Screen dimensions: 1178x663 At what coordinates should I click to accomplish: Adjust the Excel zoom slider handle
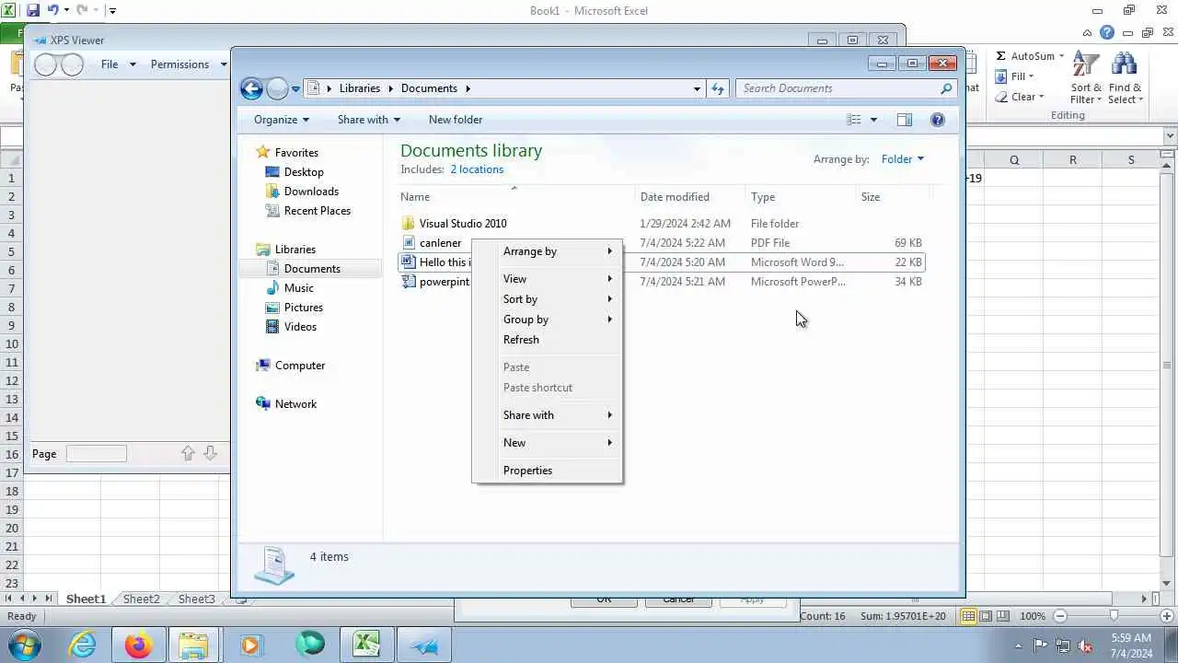pos(1114,616)
